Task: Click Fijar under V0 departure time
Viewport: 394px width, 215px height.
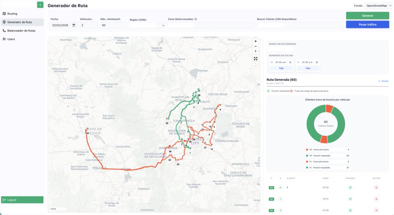Action: click(x=281, y=68)
